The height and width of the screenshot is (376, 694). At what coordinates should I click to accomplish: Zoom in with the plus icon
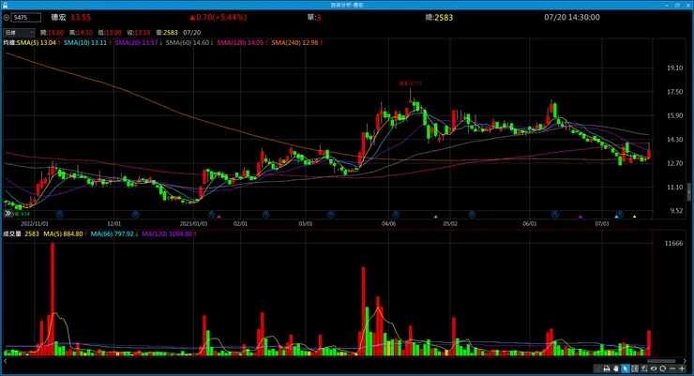click(682, 368)
